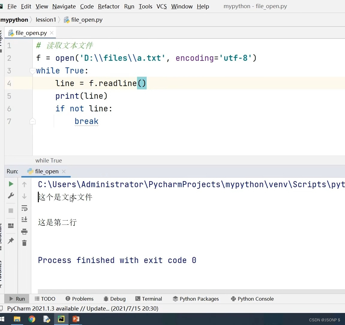Rerun file_open with the green play icon

pyautogui.click(x=11, y=184)
